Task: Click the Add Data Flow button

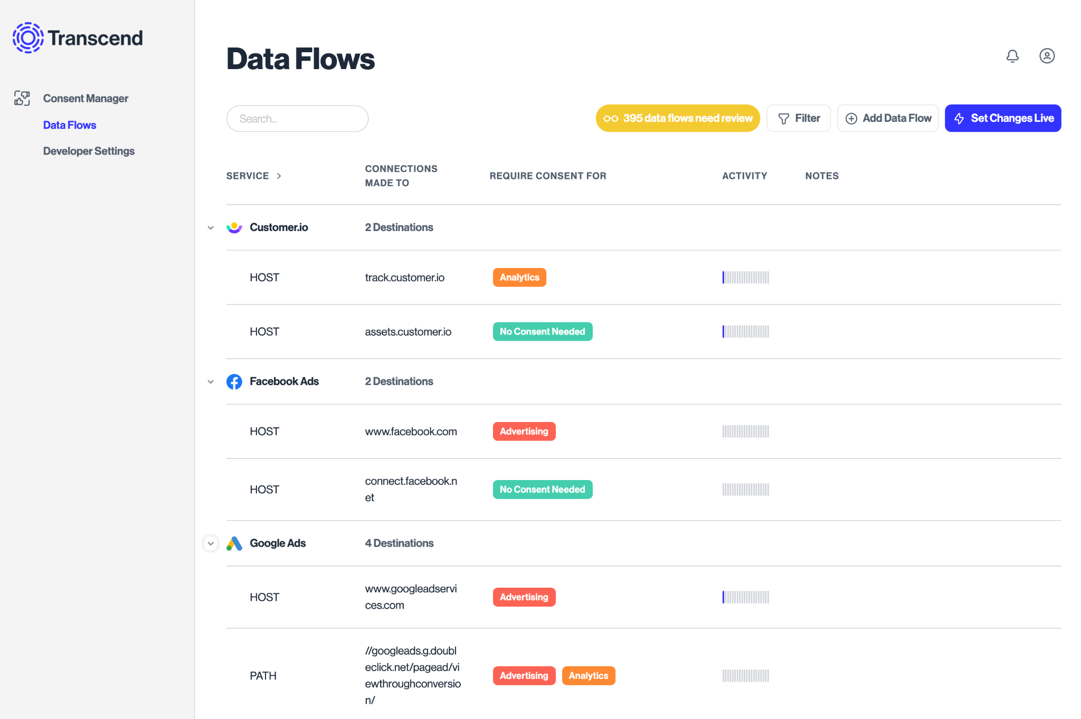Action: click(x=888, y=118)
